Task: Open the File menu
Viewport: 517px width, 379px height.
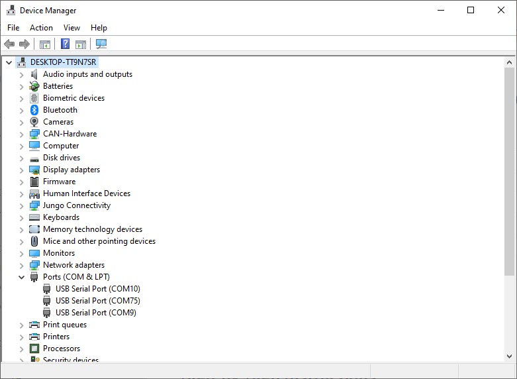Action: point(13,28)
